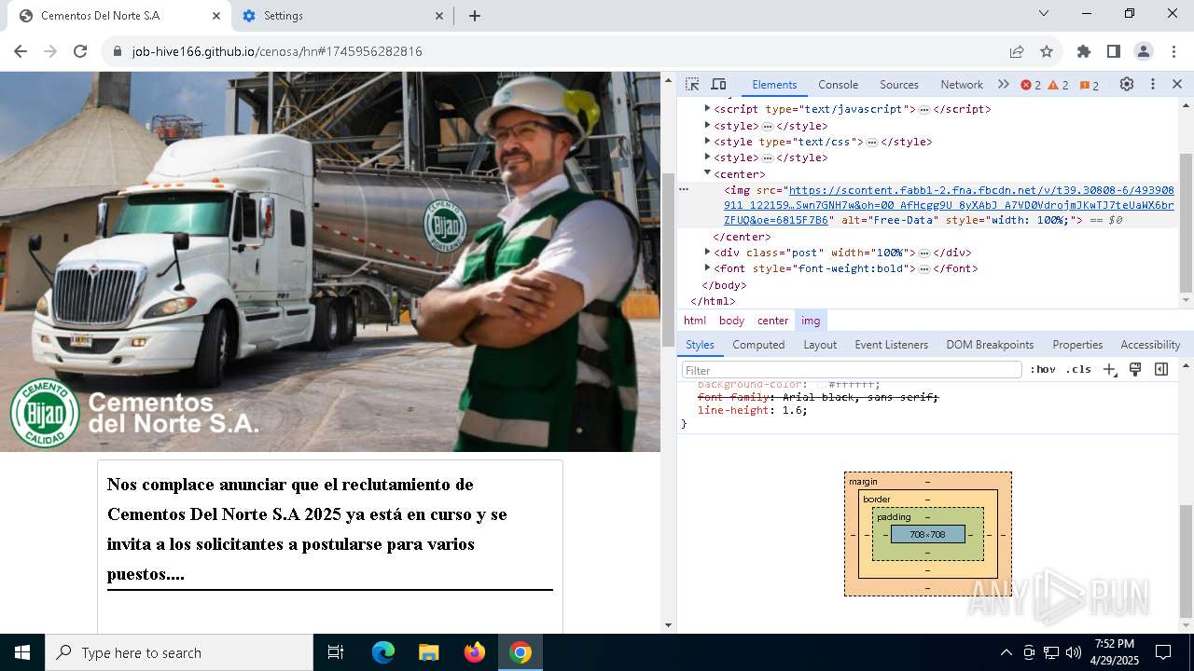Switch to the Sources tab
The height and width of the screenshot is (671, 1194).
pyautogui.click(x=899, y=84)
